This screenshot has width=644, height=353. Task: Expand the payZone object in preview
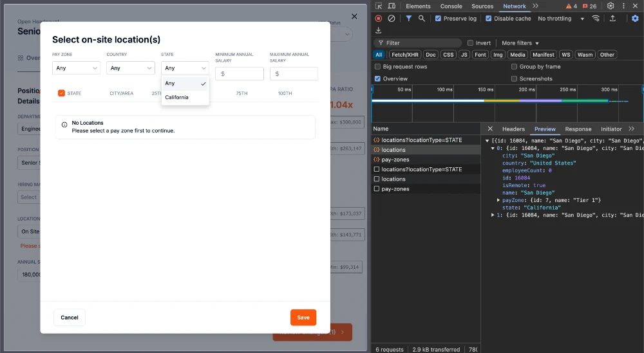(x=498, y=200)
